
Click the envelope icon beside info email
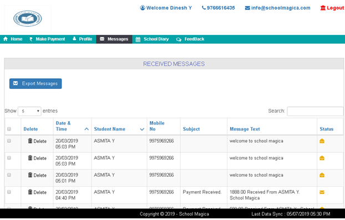point(247,8)
